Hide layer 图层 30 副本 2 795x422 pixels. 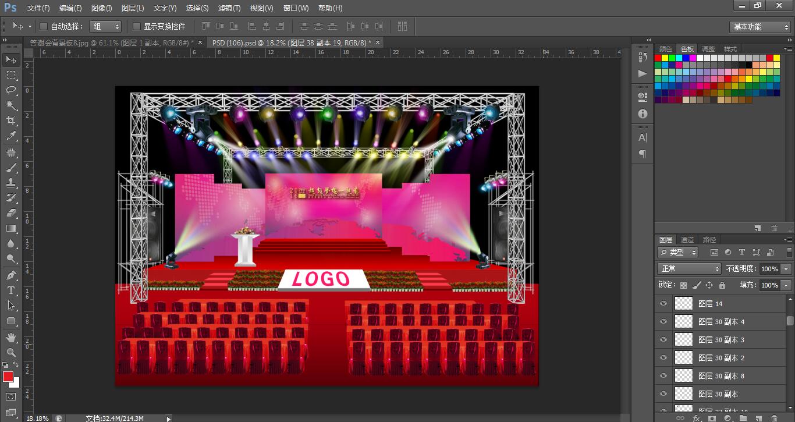coord(663,357)
